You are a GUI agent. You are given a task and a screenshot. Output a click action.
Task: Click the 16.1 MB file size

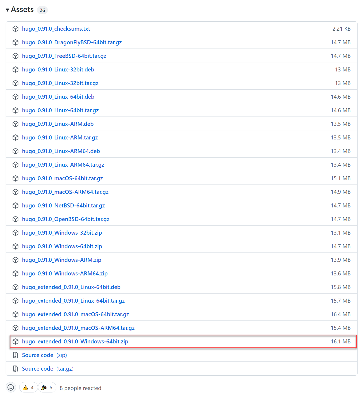pos(341,341)
